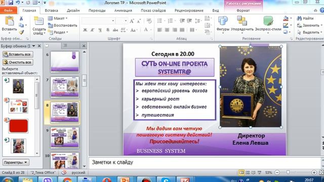Toggle strikethrough (abc) formatting
The height and width of the screenshot is (182, 324).
click(115, 30)
